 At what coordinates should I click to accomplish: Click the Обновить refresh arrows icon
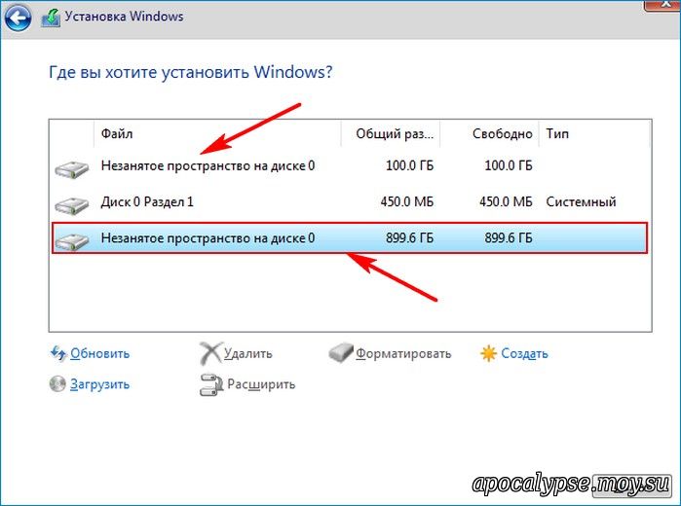(x=58, y=353)
